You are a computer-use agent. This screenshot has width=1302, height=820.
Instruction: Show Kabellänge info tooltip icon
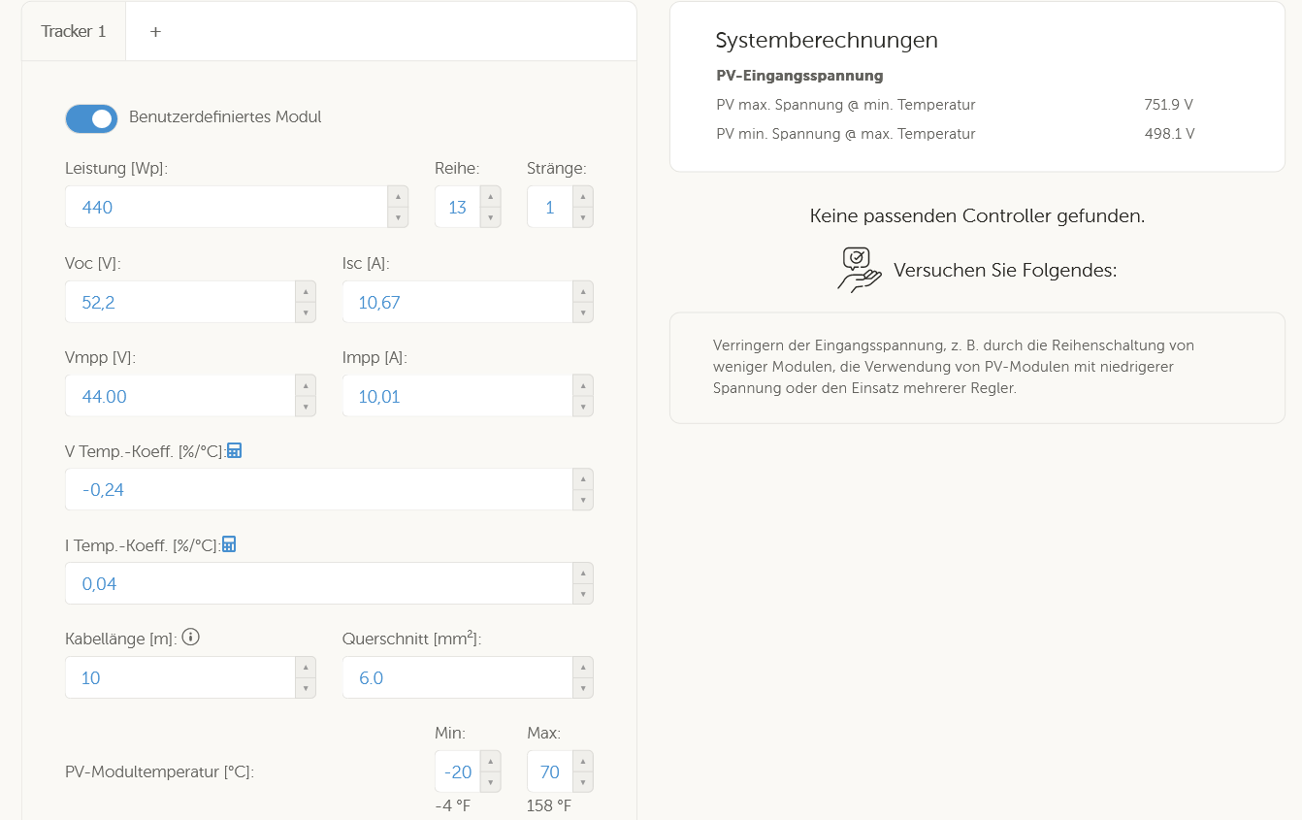click(190, 638)
